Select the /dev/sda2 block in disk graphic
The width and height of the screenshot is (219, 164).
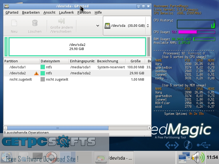(77, 47)
